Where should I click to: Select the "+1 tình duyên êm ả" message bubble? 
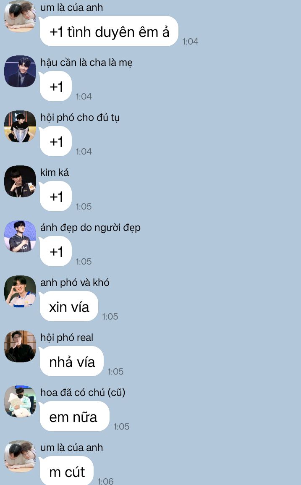(109, 31)
